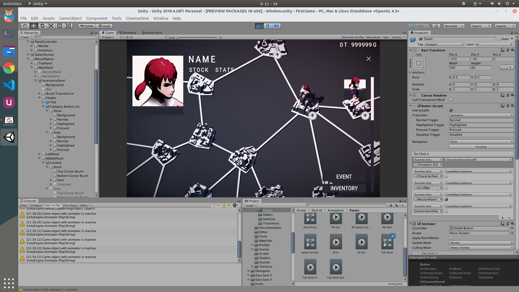This screenshot has height=292, width=519.
Task: Toggle the Interactable checkbox
Action: tap(451, 110)
